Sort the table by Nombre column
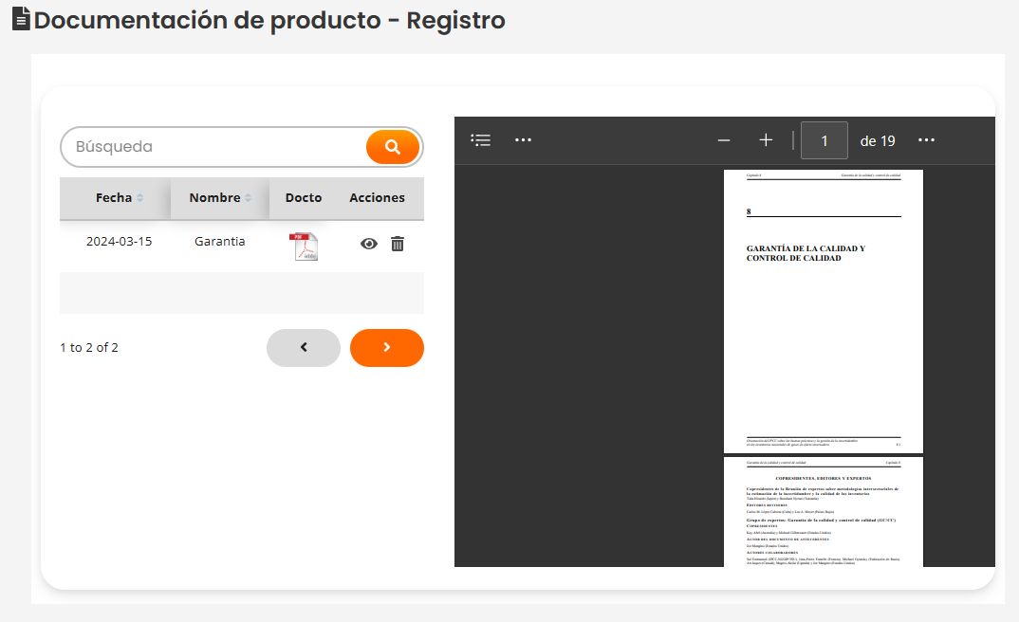The height and width of the screenshot is (622, 1019). coord(215,198)
